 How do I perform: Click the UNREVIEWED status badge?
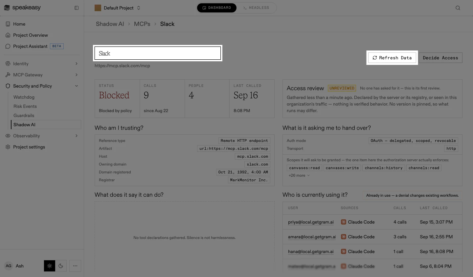(x=342, y=88)
